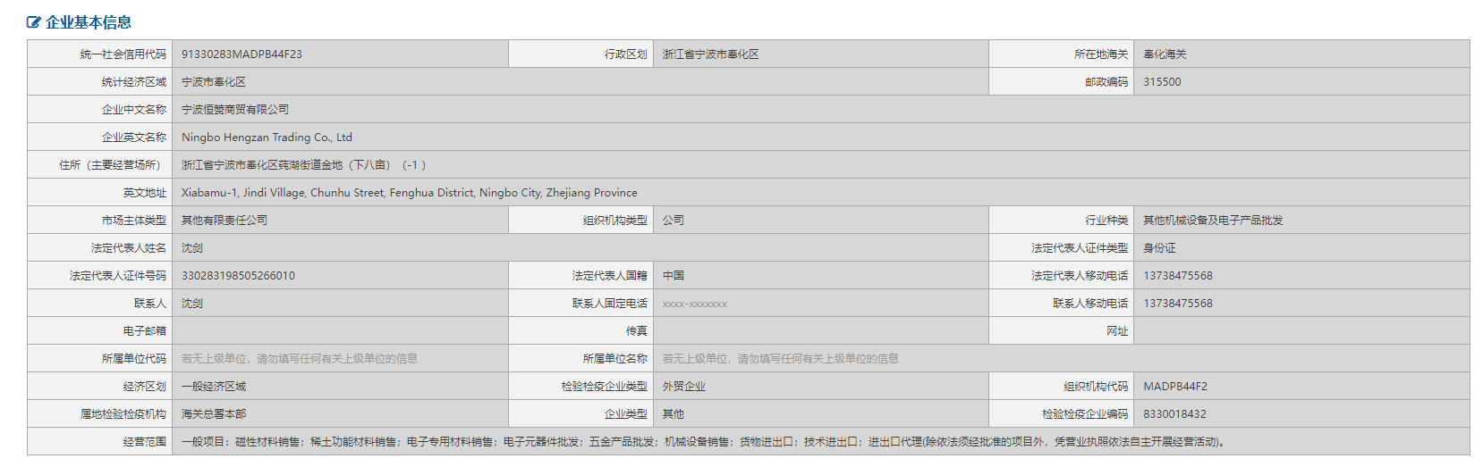Click the 企业中文名称 field
This screenshot has width=1483, height=467.
coord(820,110)
